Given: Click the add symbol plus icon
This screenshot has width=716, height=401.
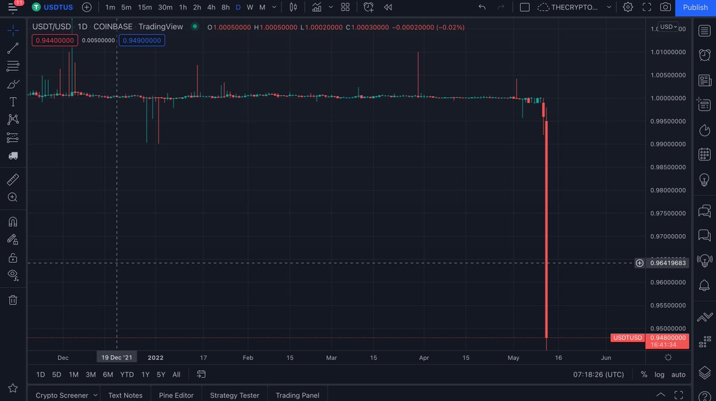Looking at the screenshot, I should [x=87, y=7].
